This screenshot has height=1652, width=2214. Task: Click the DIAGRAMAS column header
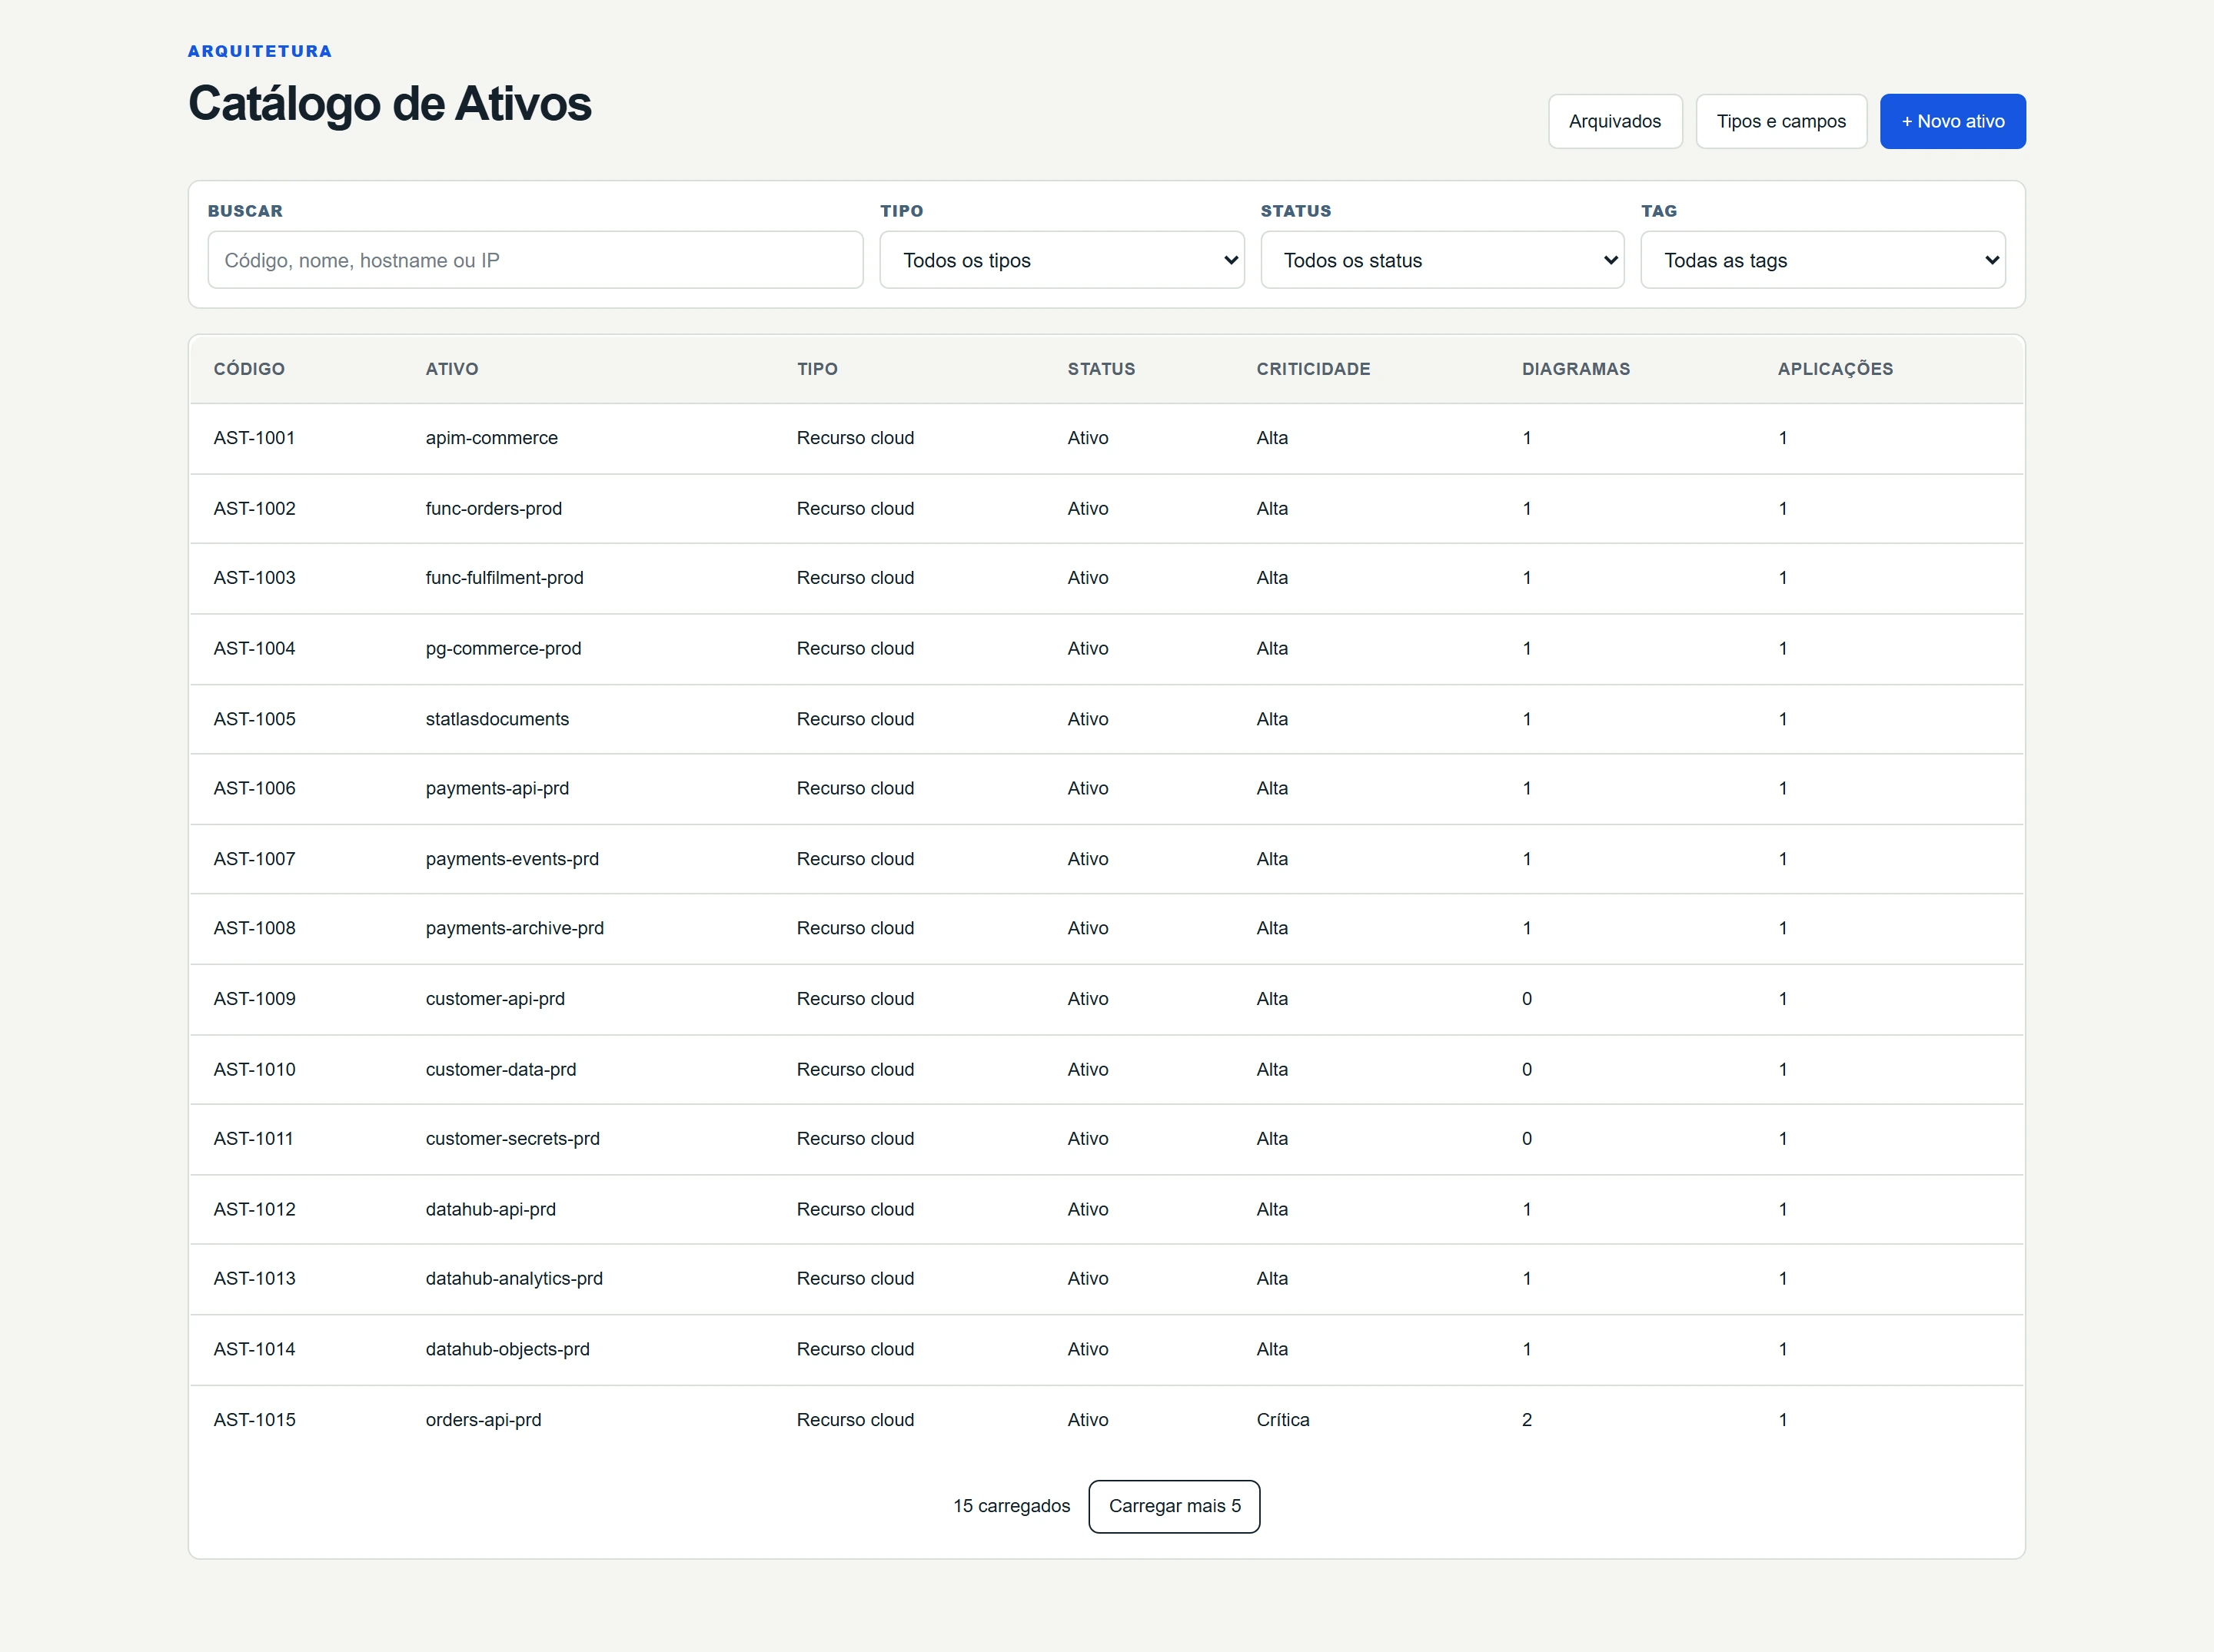(x=1576, y=369)
